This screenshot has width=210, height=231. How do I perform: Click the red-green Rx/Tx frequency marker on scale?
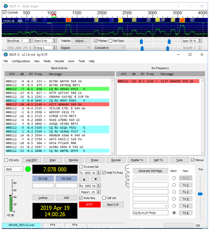pyautogui.click(x=54, y=16)
